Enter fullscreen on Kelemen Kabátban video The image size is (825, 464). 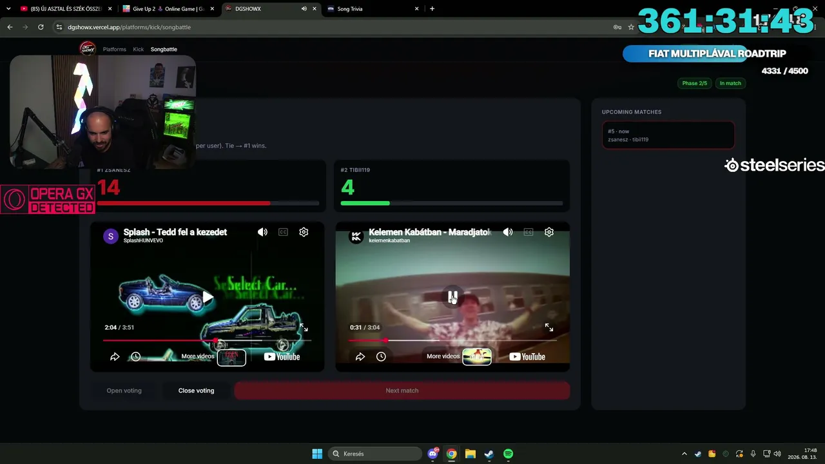[x=549, y=327]
